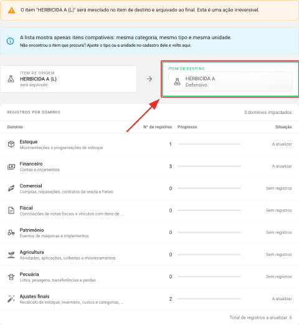Click the Lotes, pesagens, transferências e perdas description
299x325 pixels.
58,280
